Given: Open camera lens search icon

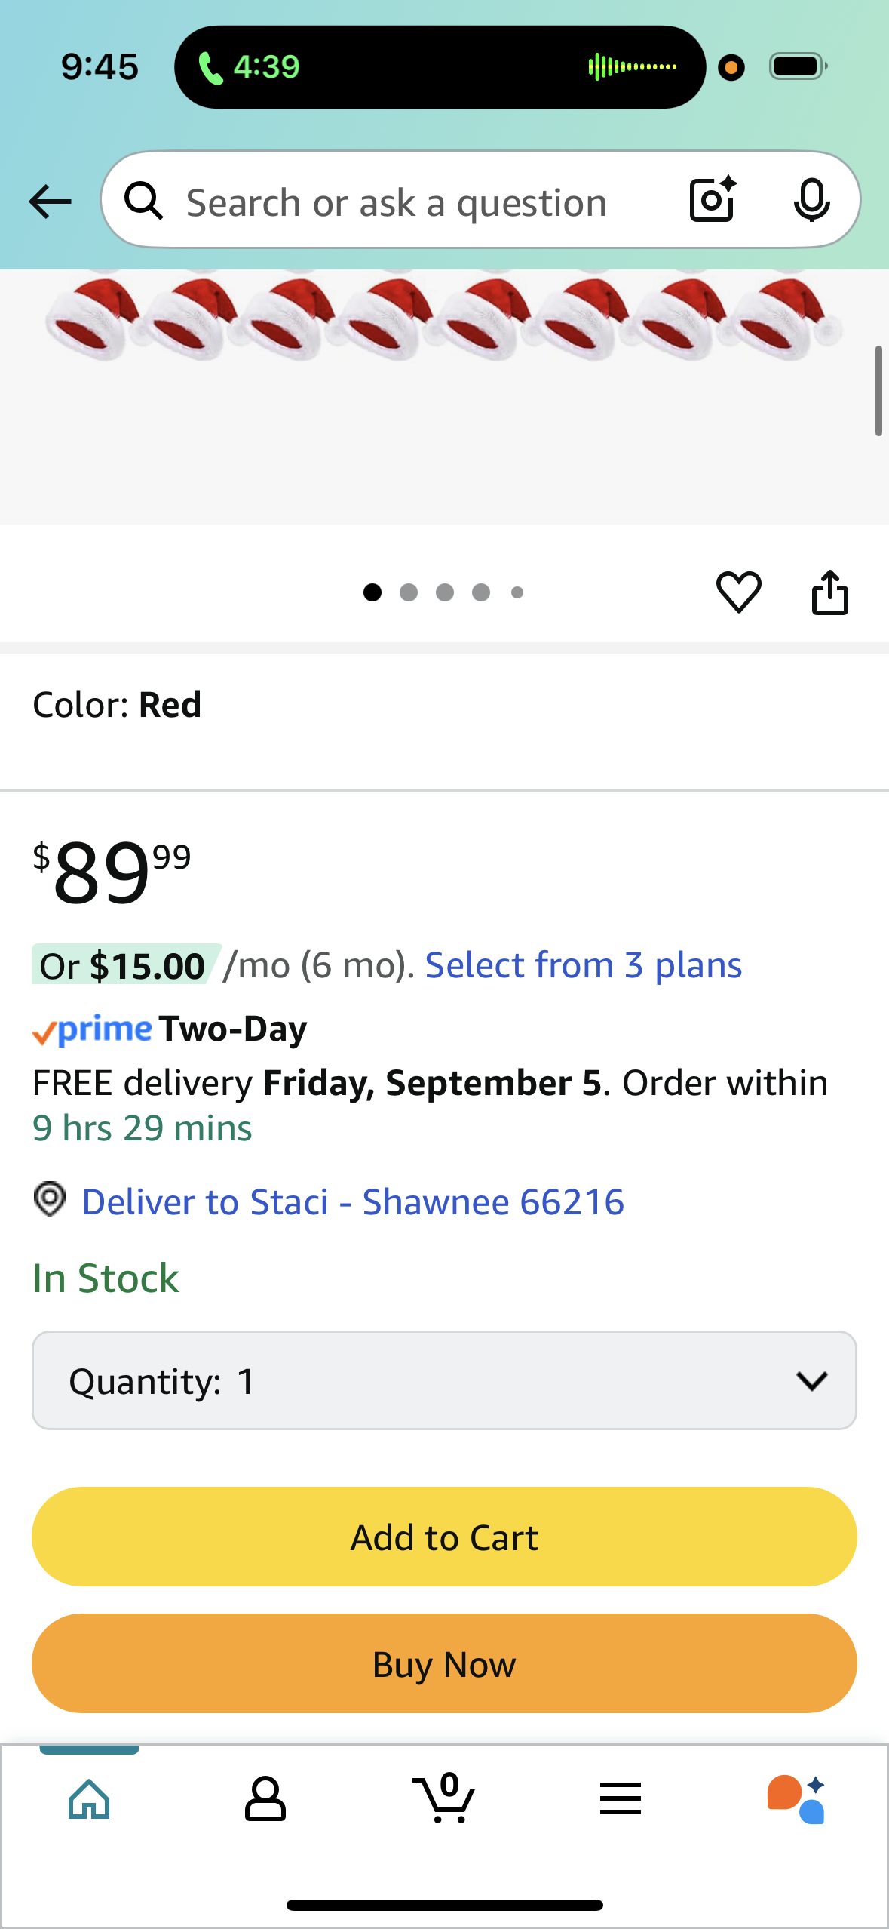Looking at the screenshot, I should [713, 199].
